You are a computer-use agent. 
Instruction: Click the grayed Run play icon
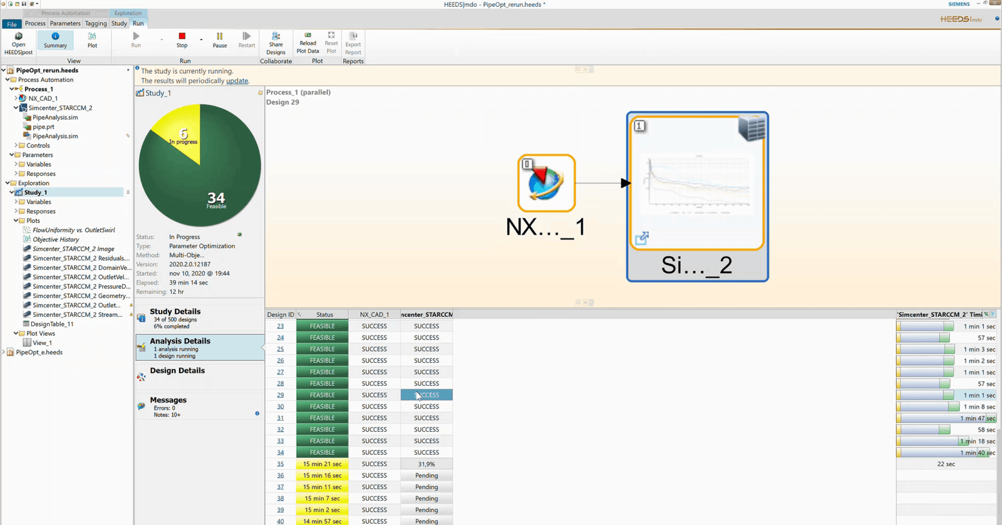click(136, 40)
